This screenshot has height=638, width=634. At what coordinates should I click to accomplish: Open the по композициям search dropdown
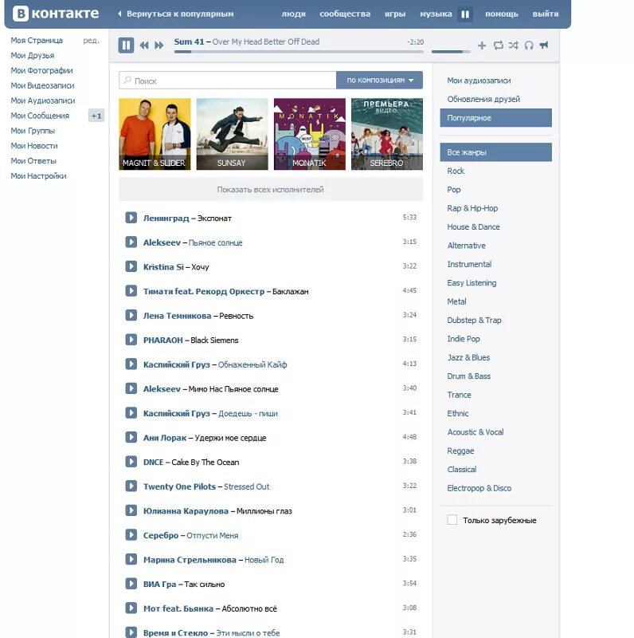tap(379, 81)
